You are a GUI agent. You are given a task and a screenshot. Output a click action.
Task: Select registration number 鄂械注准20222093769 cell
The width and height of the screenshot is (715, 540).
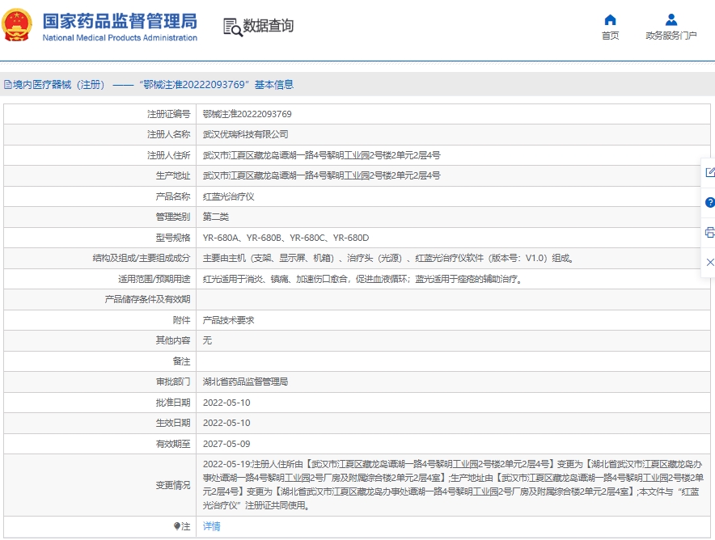point(247,114)
